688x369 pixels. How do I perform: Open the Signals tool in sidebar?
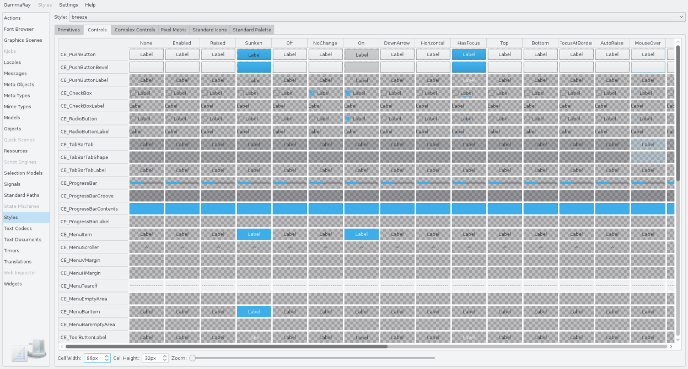pyautogui.click(x=12, y=184)
